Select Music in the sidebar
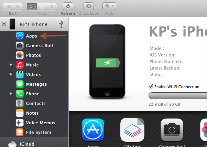 coord(32,65)
